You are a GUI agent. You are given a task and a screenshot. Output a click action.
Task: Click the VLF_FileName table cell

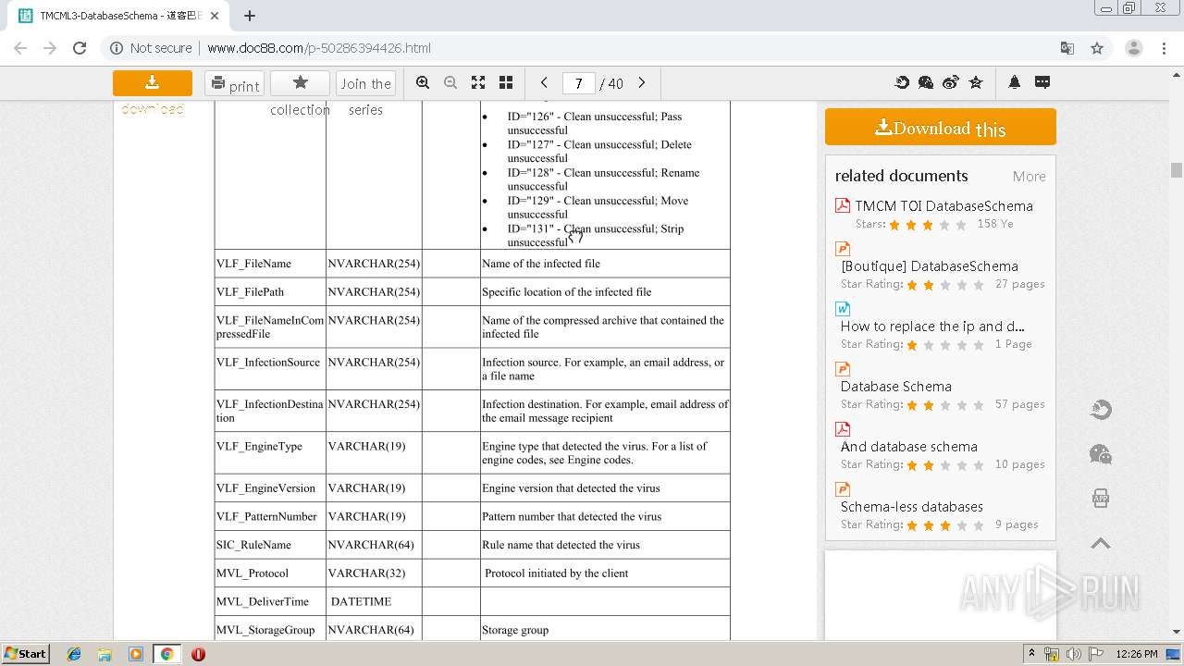pos(270,264)
